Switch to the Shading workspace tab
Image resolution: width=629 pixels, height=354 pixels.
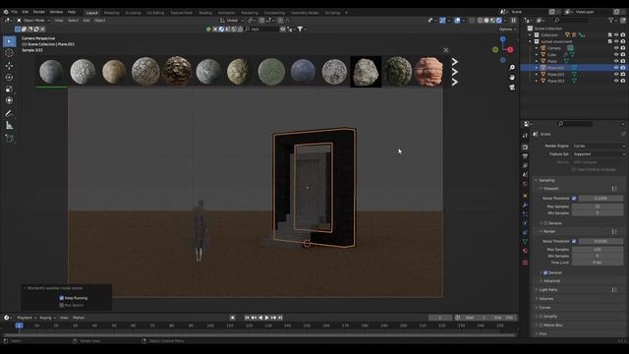coord(205,13)
